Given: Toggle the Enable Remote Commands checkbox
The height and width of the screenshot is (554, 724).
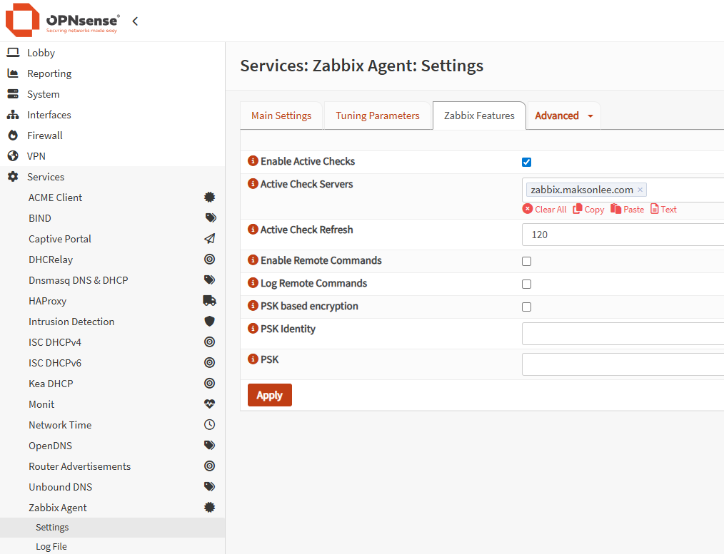Looking at the screenshot, I should pyautogui.click(x=526, y=262).
